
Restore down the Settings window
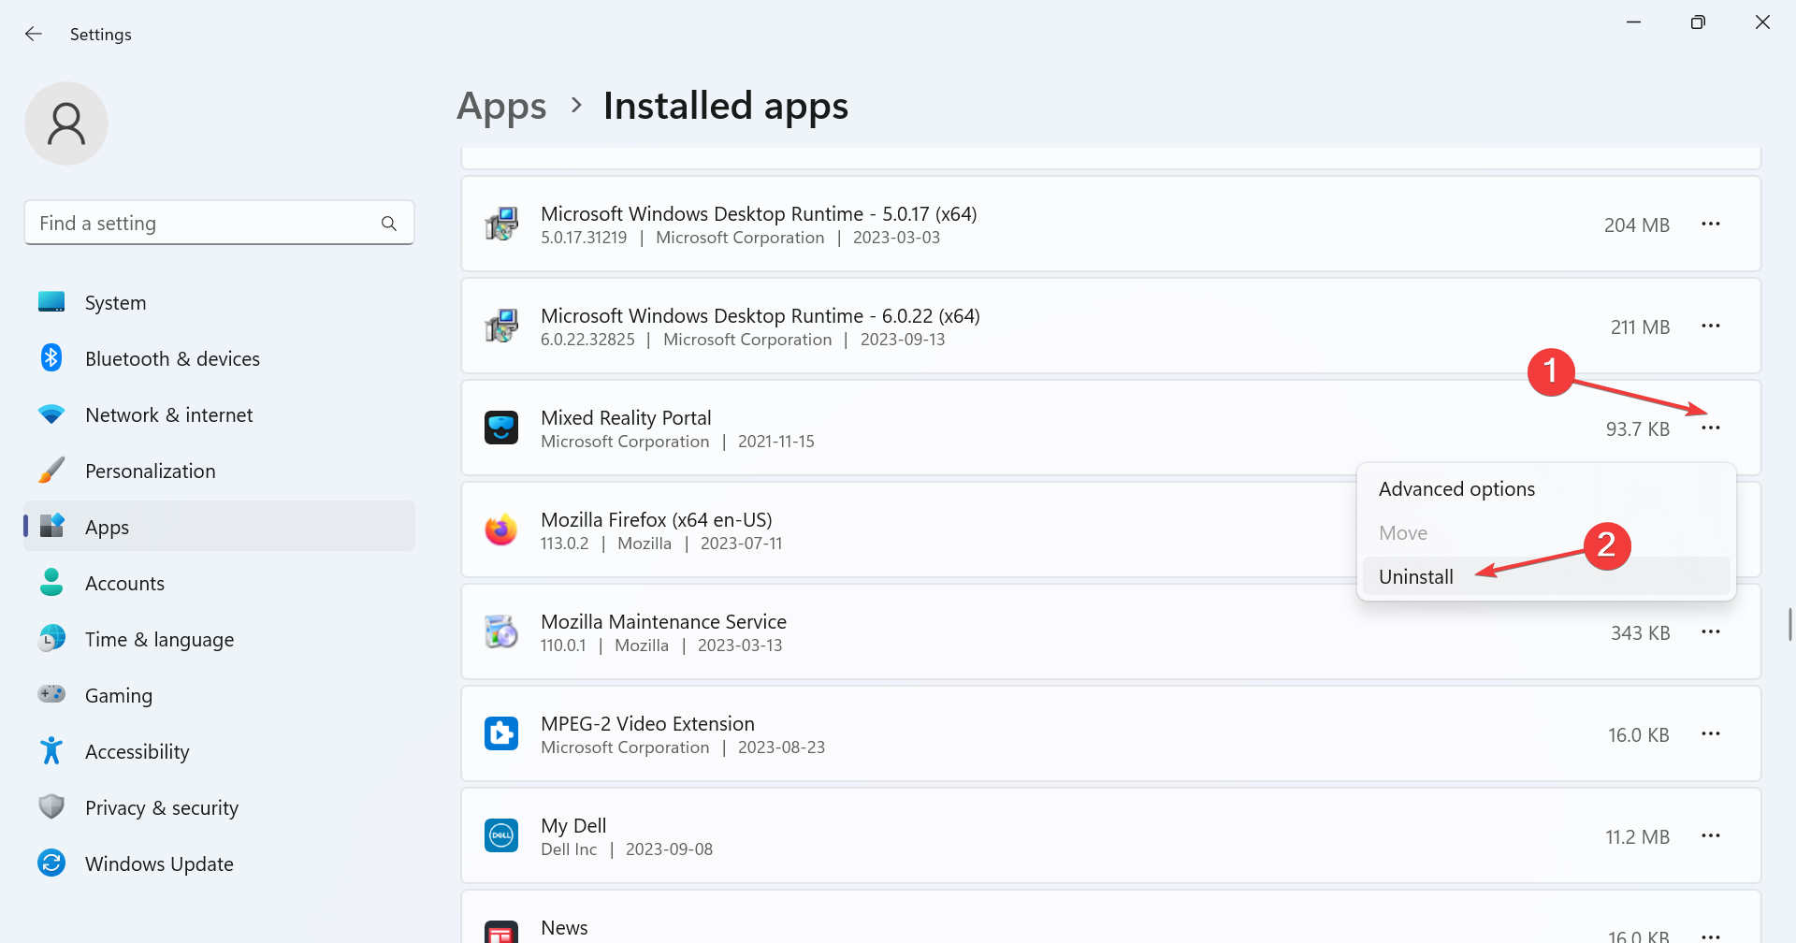click(x=1698, y=22)
